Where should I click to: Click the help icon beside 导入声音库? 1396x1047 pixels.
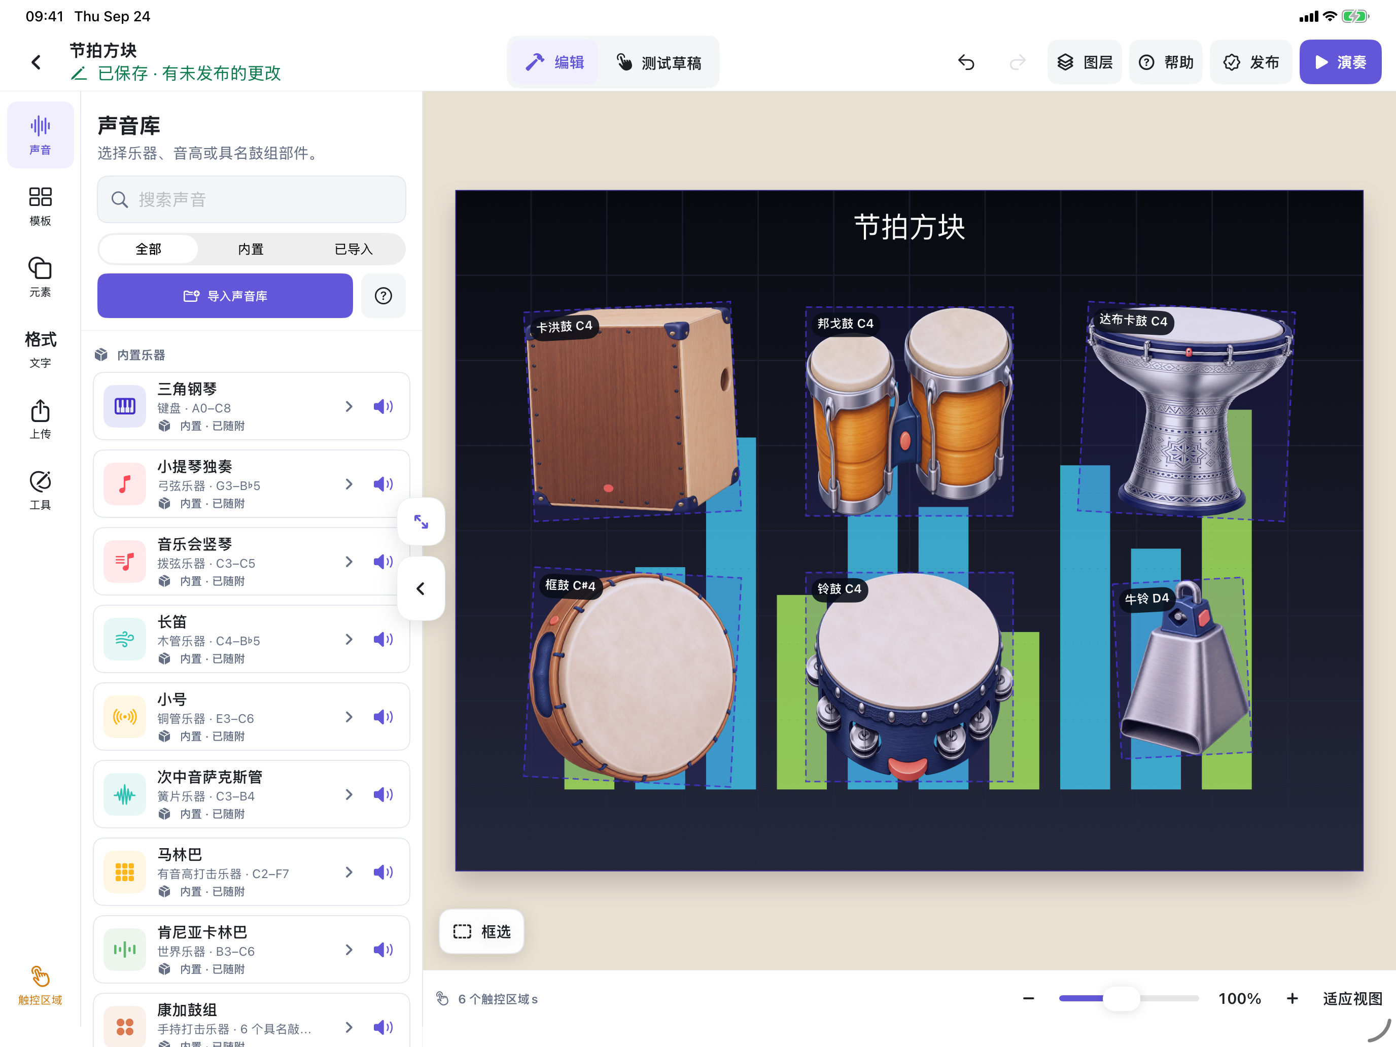click(x=383, y=295)
